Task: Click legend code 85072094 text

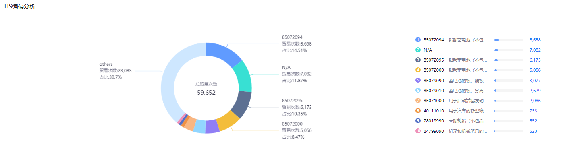Action: 434,40
